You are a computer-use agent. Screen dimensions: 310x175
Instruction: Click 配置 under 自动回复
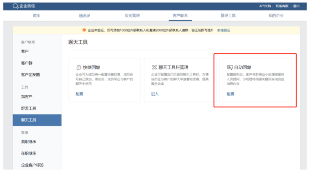pos(230,94)
